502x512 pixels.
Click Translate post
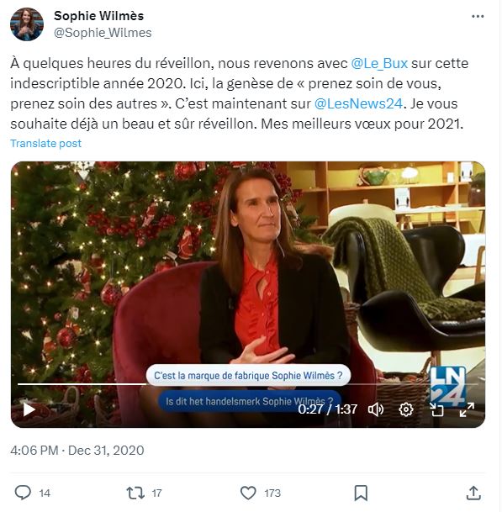(45, 144)
